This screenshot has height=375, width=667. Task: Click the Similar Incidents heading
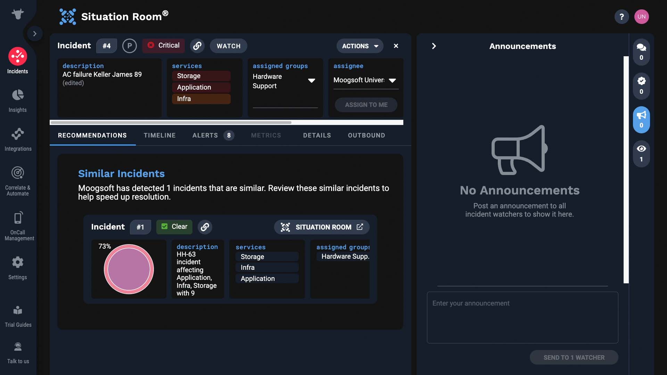coord(121,174)
